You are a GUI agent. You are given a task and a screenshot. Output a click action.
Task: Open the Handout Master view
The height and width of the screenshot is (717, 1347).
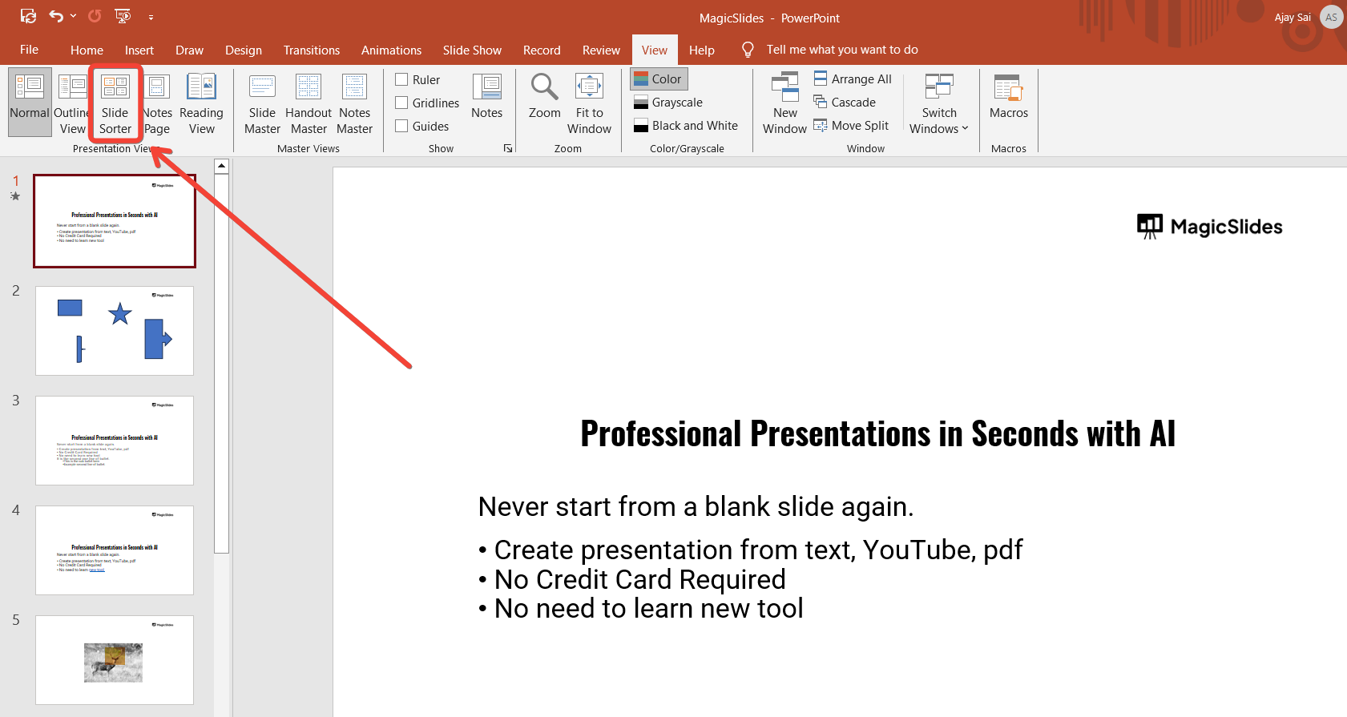[x=309, y=104]
